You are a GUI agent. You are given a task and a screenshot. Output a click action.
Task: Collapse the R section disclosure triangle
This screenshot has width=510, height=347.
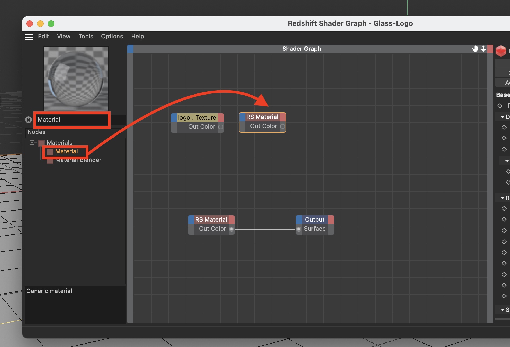click(502, 198)
